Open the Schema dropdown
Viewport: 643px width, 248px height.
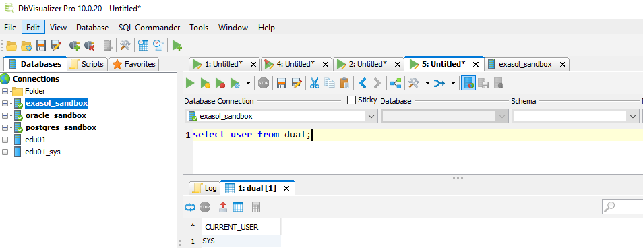click(x=632, y=117)
